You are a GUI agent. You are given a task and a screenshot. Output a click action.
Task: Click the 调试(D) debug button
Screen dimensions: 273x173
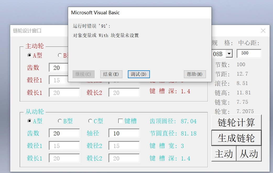click(139, 74)
